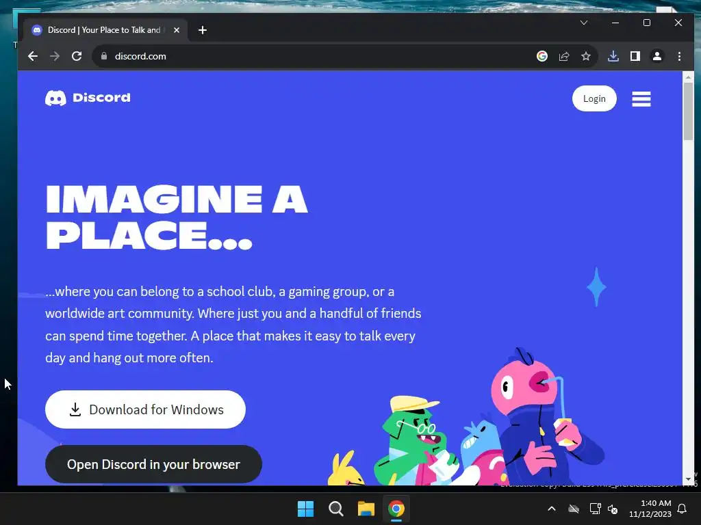Viewport: 701px width, 525px height.
Task: Click the Discord logo in the page header
Action: coord(88,98)
